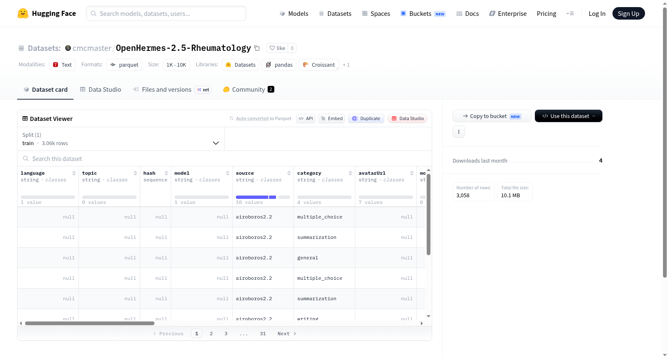This screenshot has height=359, width=668.
Task: Sort by the model column
Action: coord(228,173)
